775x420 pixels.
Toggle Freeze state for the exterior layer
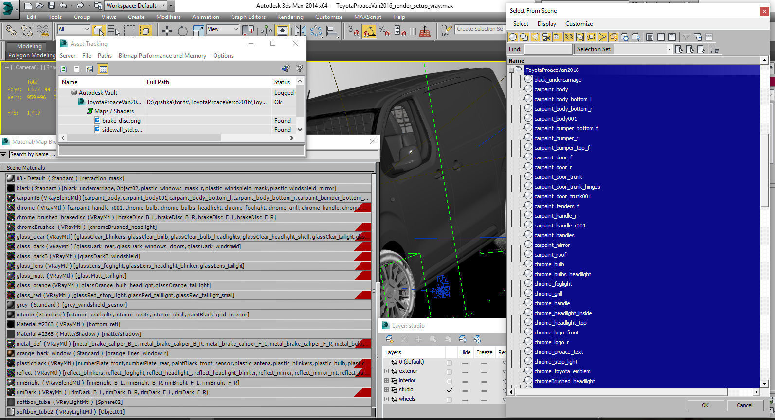pyautogui.click(x=484, y=372)
